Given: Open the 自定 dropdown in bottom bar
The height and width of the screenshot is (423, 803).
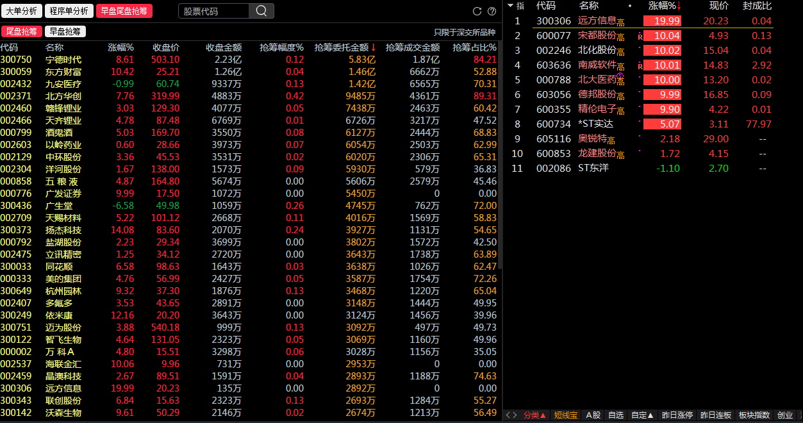Looking at the screenshot, I should pyautogui.click(x=642, y=415).
